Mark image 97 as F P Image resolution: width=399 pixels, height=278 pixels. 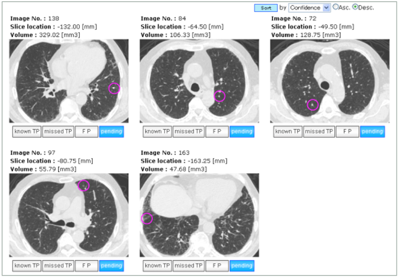[86, 266]
